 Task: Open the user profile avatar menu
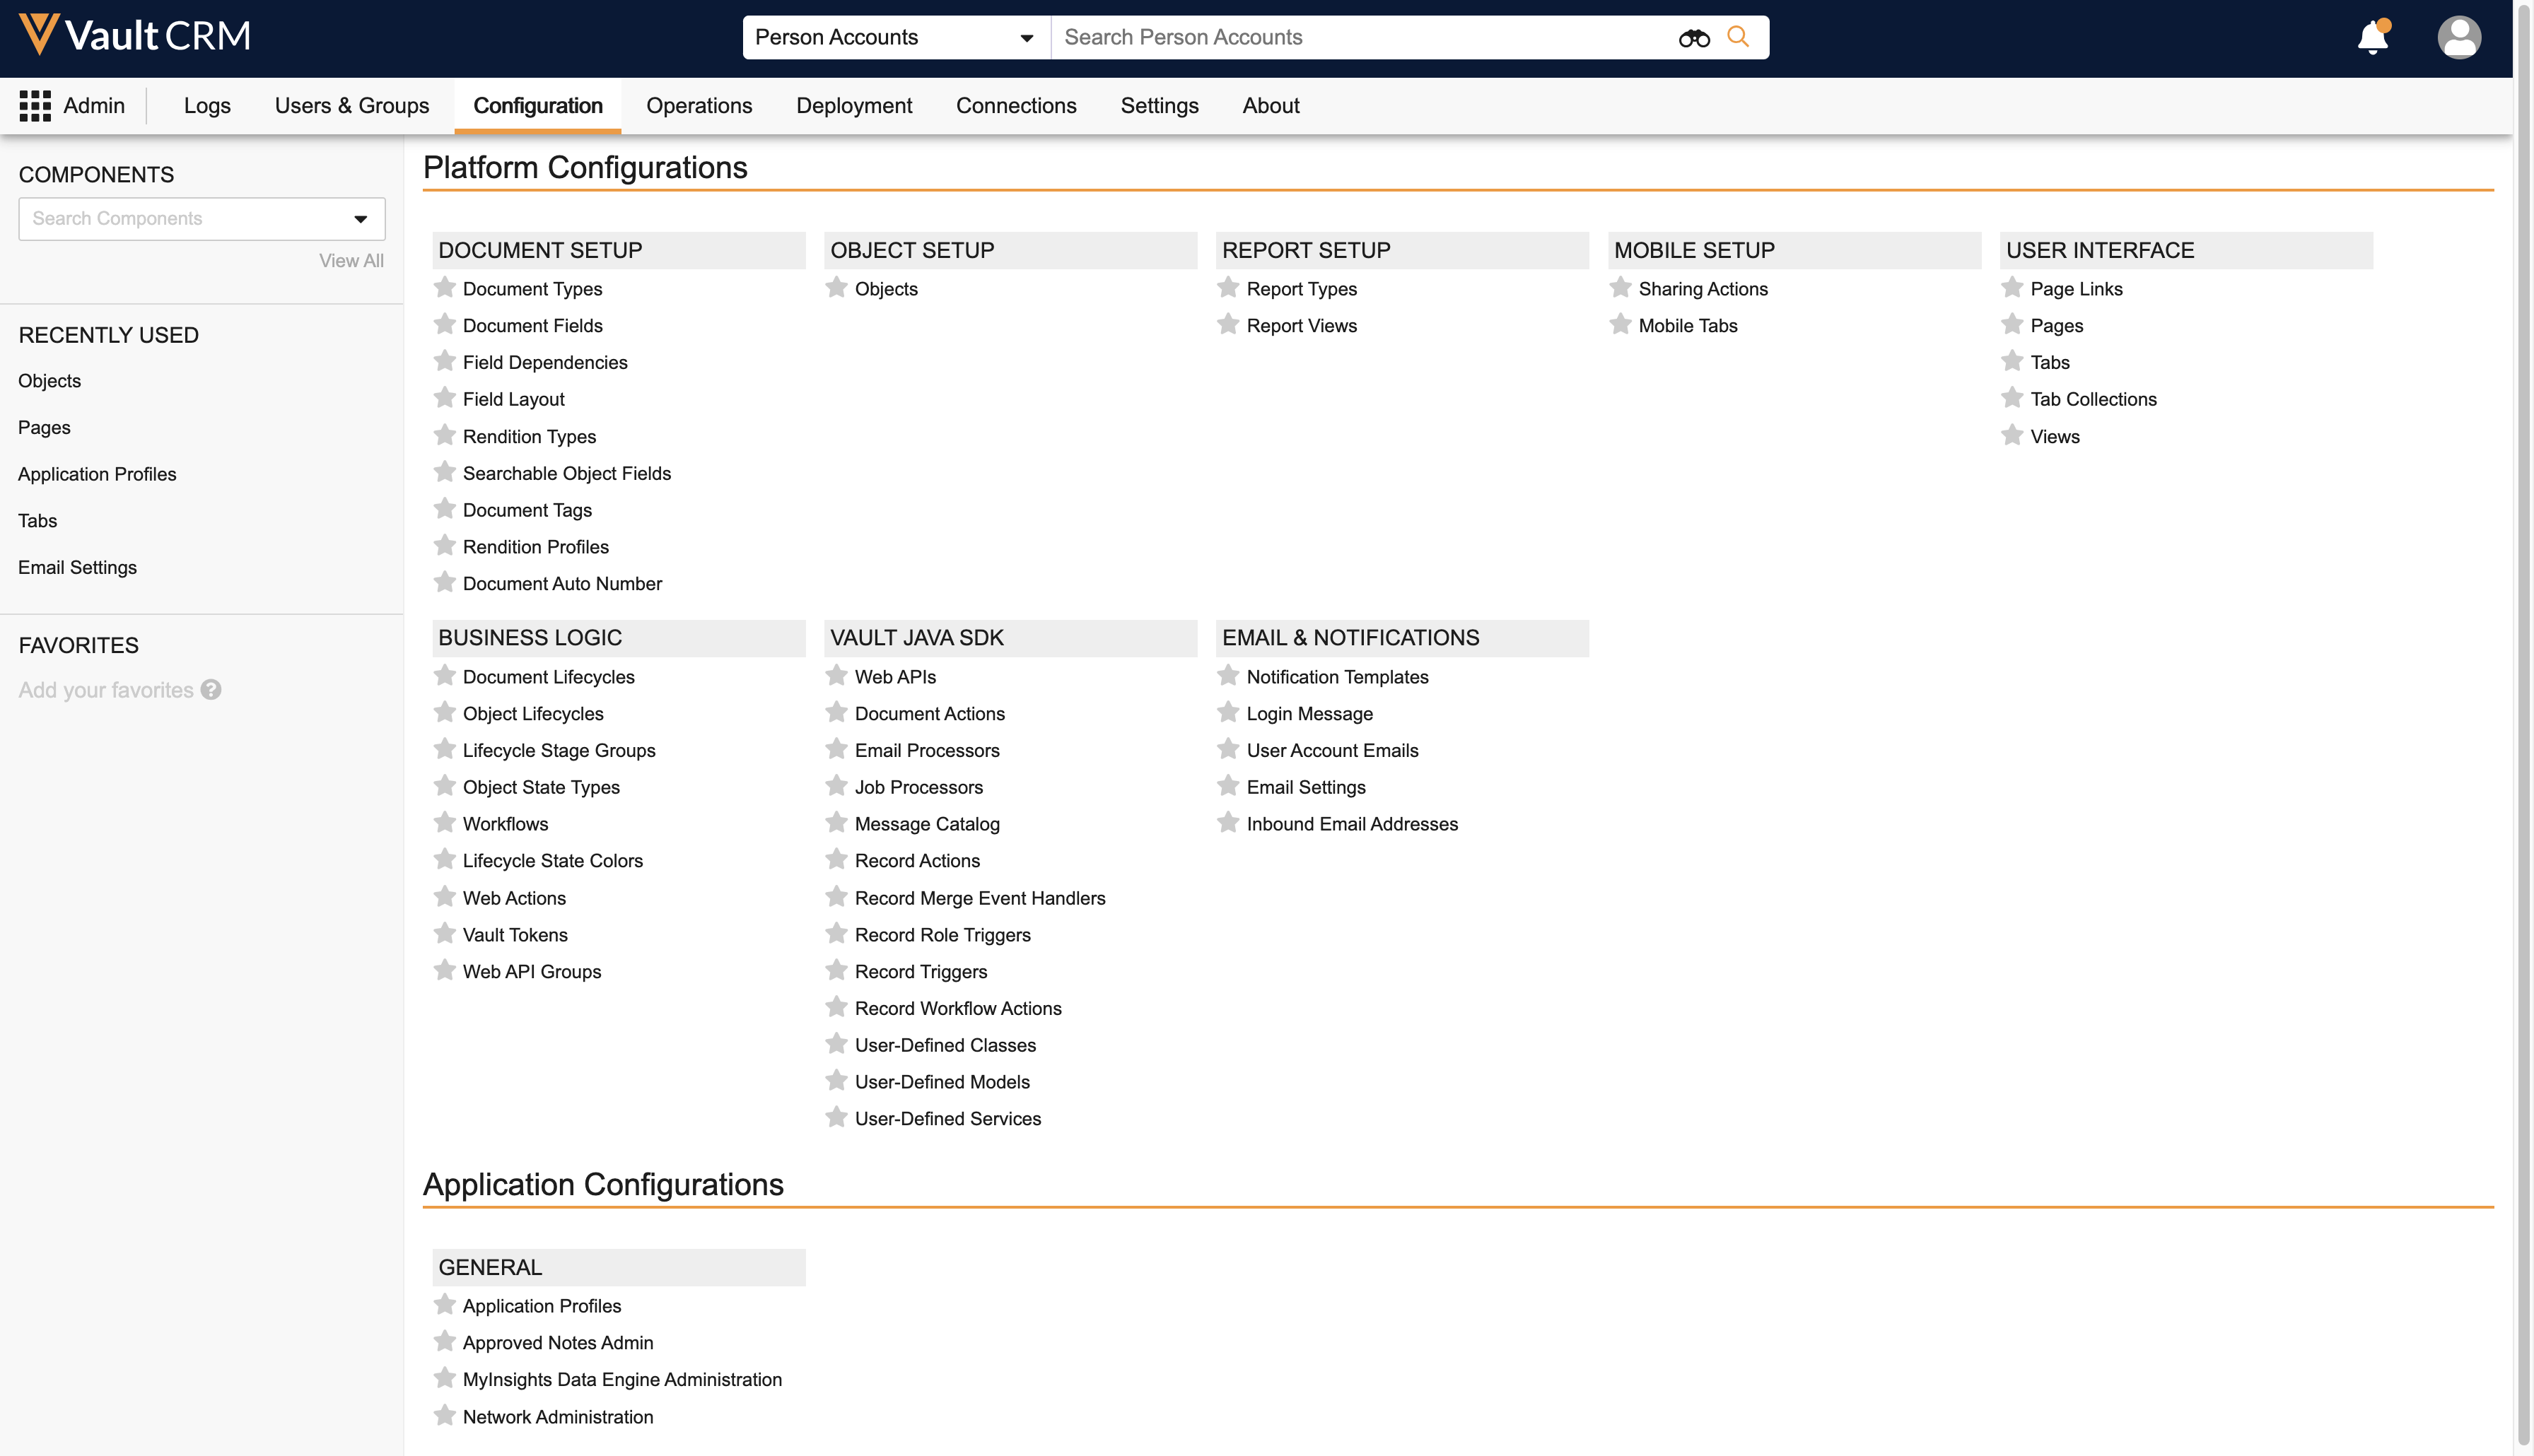[x=2458, y=37]
